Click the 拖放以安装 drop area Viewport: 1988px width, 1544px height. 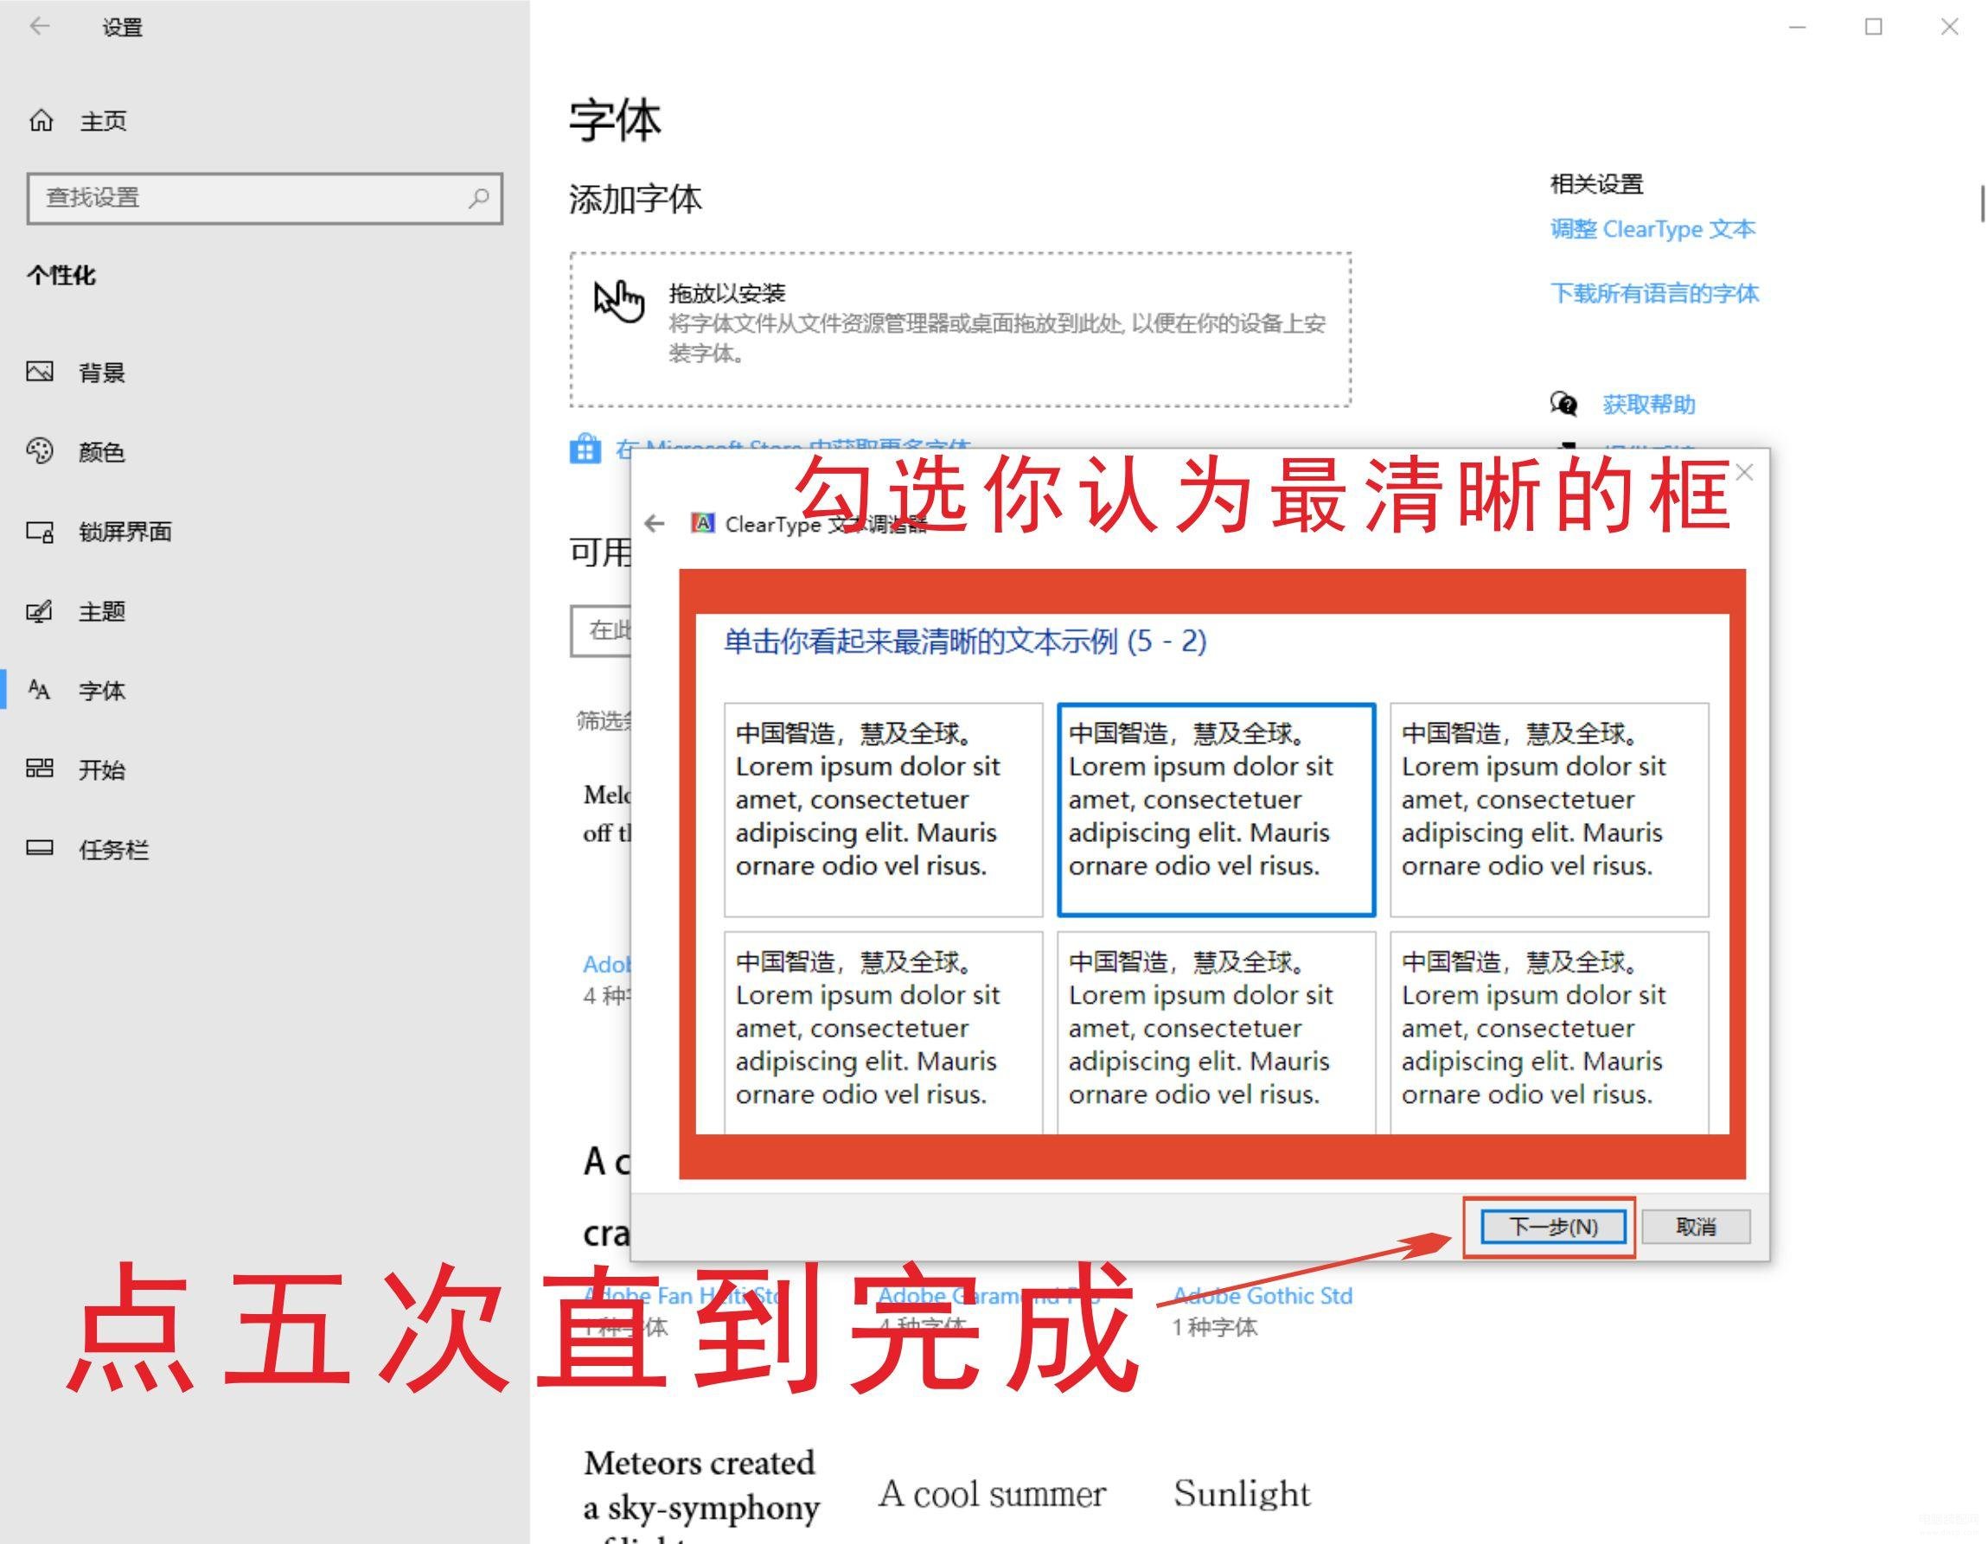click(x=961, y=329)
